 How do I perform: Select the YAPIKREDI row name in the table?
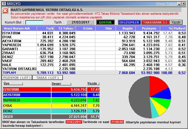pos(12,45)
